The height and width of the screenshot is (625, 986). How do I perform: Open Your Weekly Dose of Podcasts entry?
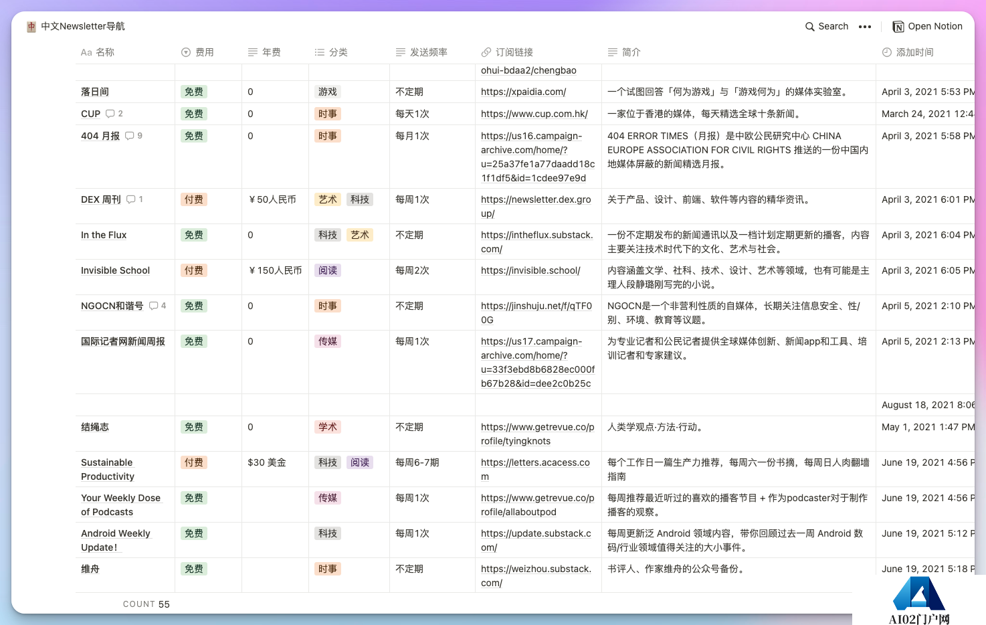120,505
